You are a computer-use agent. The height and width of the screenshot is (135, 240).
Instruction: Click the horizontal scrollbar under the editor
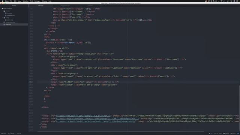(121, 132)
